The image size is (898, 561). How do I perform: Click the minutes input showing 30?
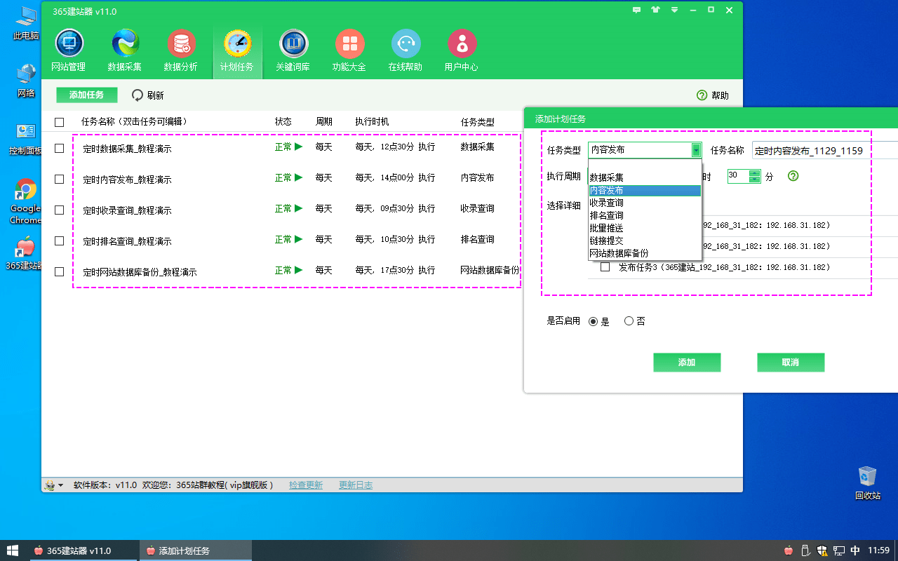click(x=739, y=176)
